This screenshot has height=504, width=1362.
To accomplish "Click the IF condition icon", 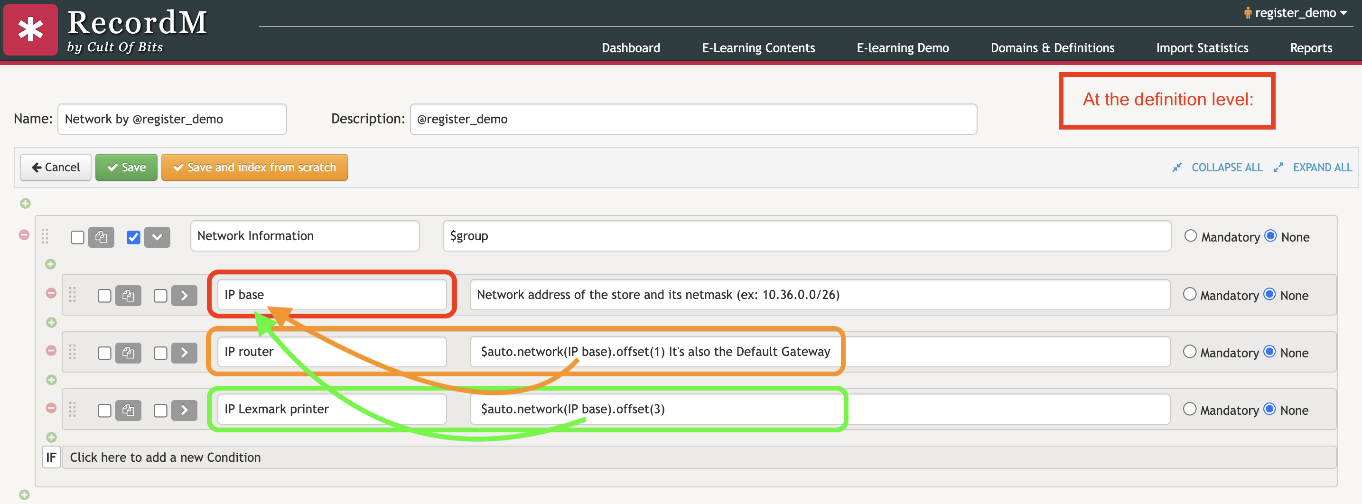I will [51, 457].
